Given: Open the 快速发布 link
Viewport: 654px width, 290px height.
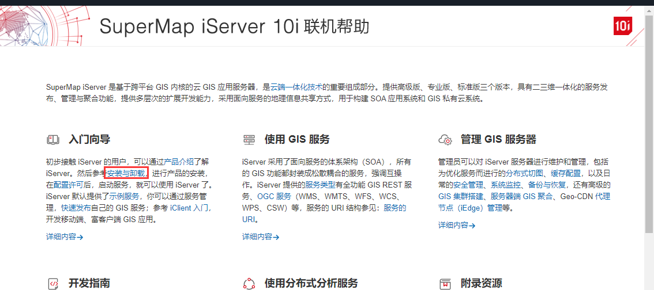Looking at the screenshot, I should point(76,208).
